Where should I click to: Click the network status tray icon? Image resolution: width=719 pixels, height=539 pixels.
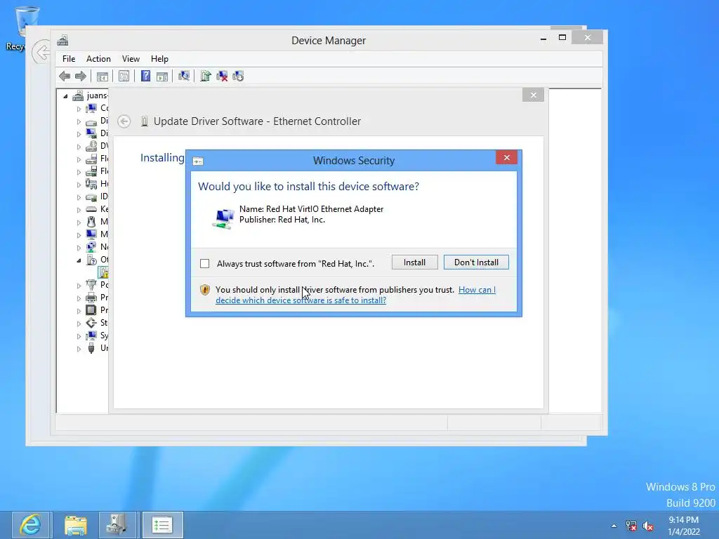coord(631,526)
